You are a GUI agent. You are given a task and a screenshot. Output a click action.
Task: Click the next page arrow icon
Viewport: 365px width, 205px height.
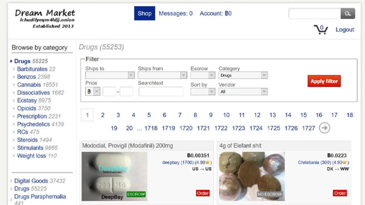tap(324, 128)
